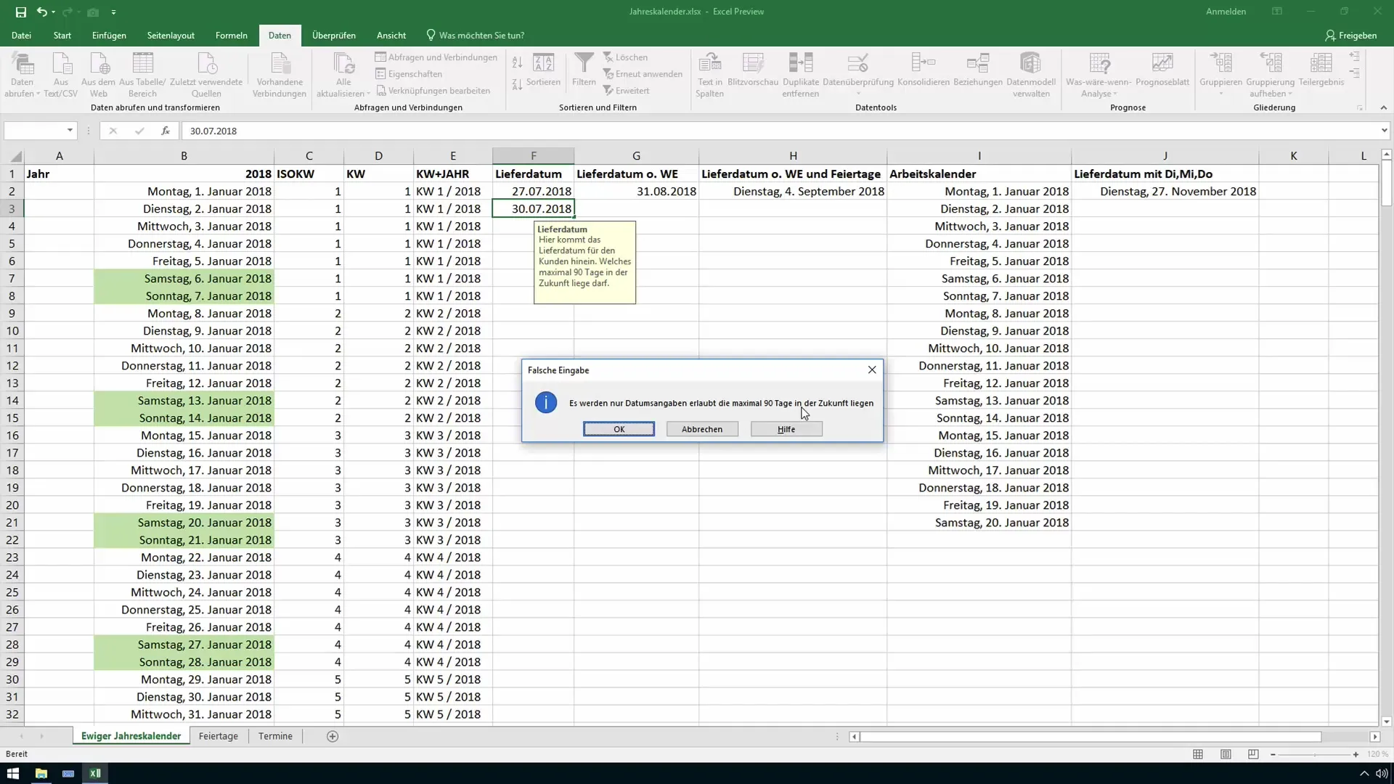This screenshot has height=784, width=1394.
Task: Switch to the Ansicht ribbon tab
Action: coord(391,35)
